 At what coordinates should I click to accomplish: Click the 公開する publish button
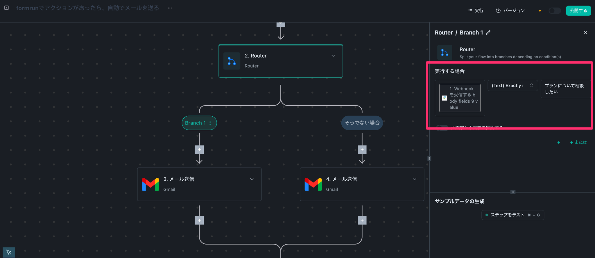(x=578, y=11)
